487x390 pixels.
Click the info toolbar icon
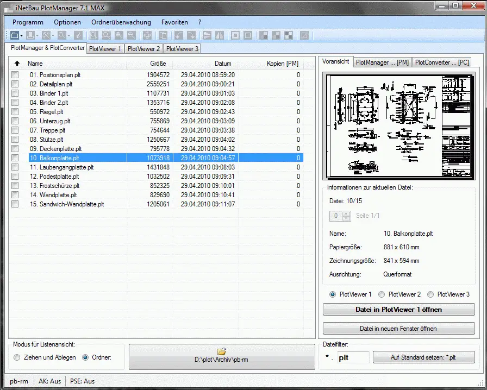[x=78, y=35]
